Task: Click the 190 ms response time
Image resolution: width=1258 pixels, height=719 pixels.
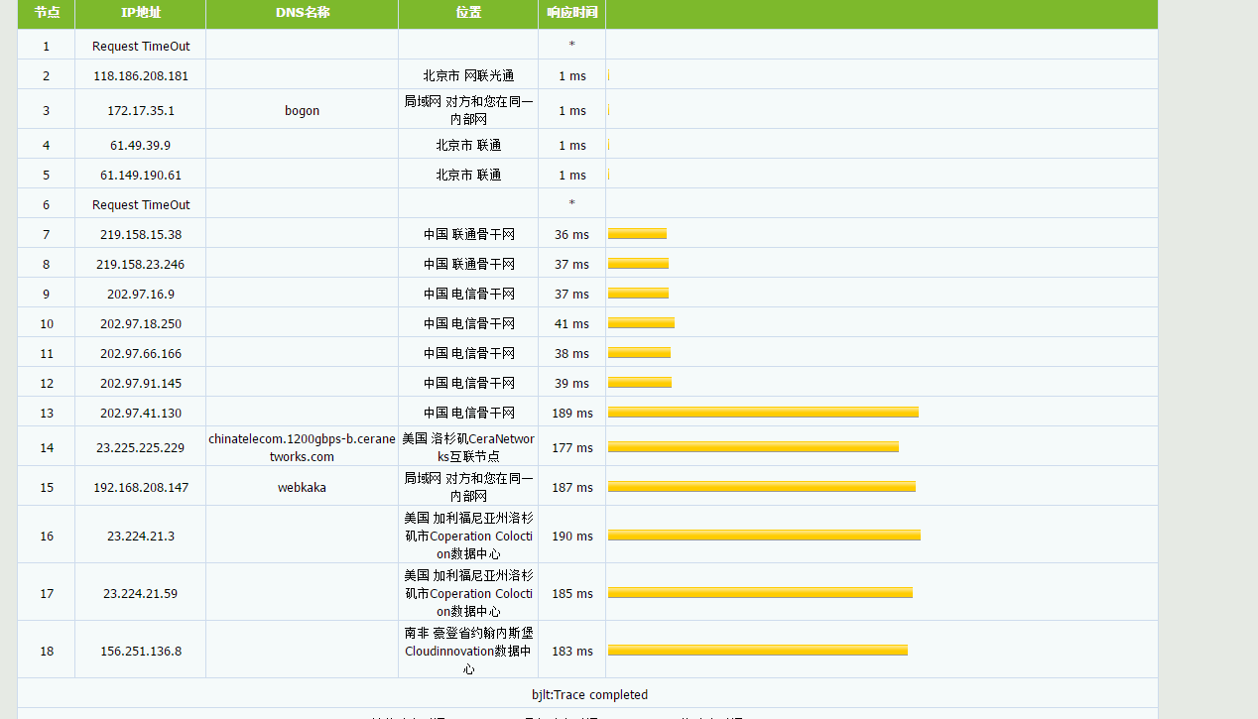Action: tap(571, 537)
